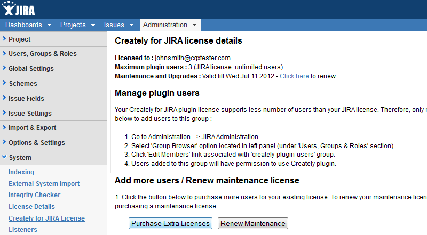Open the Listeners link
Viewport: 427px width, 235px height.
pos(23,230)
